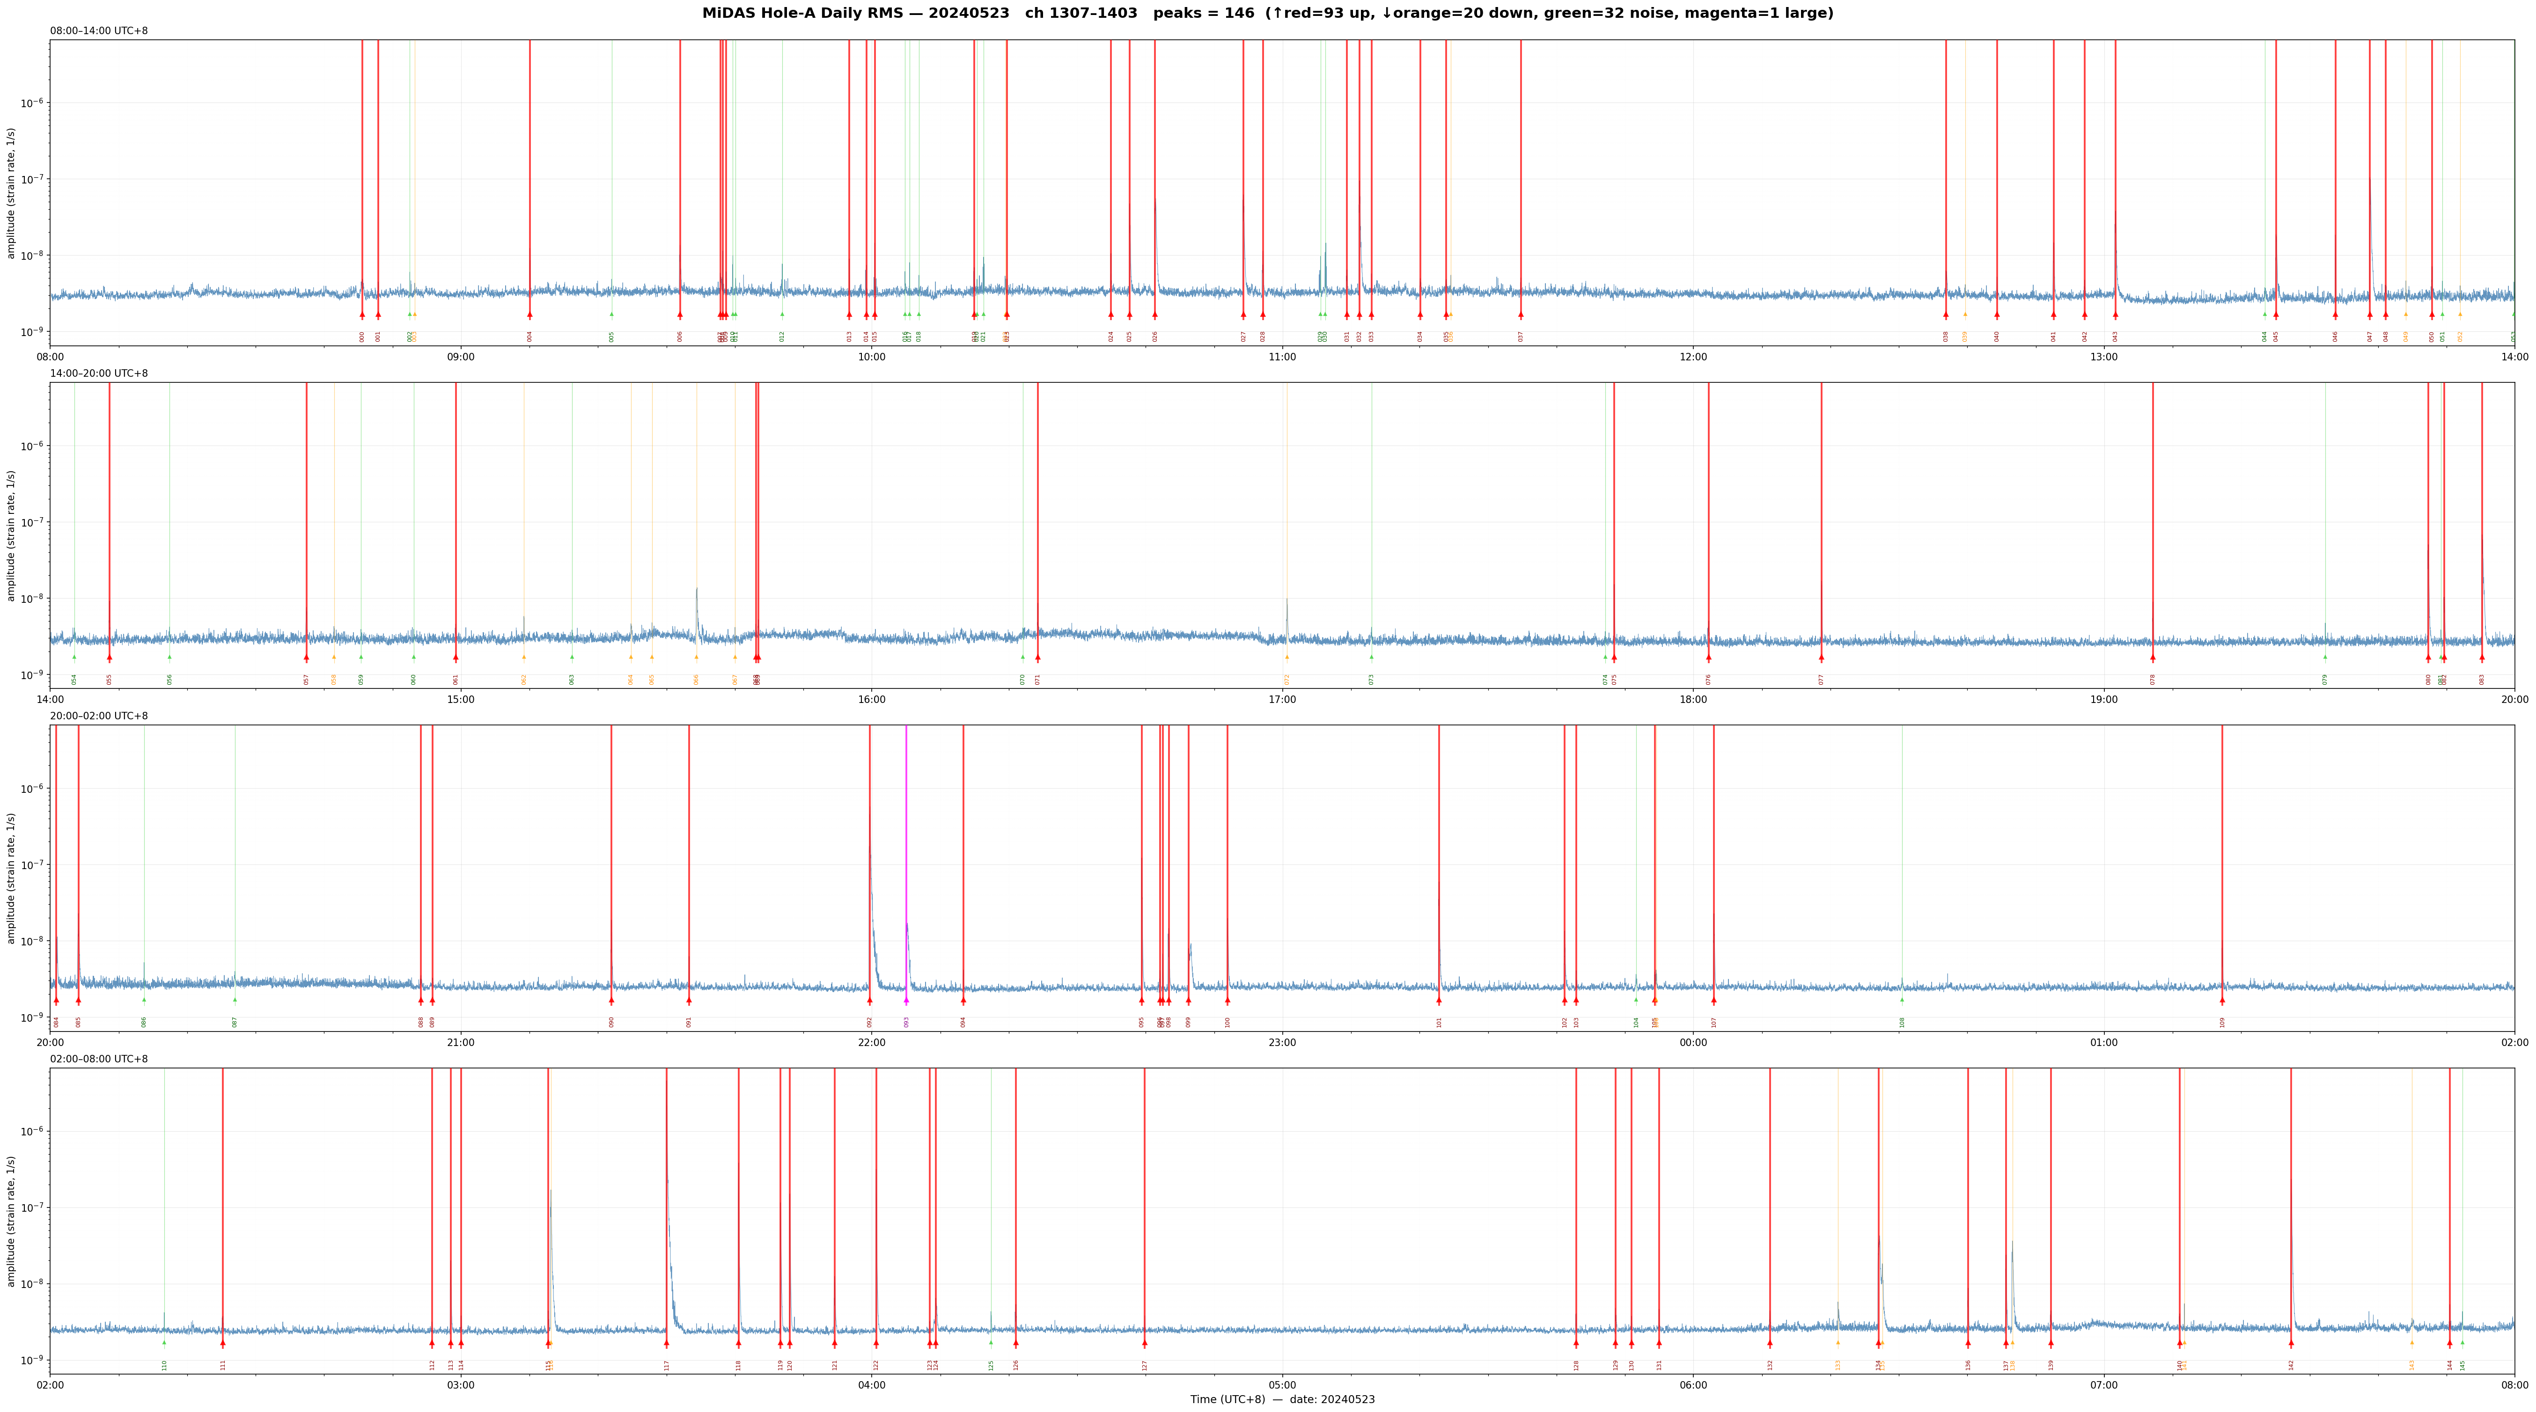Click the '23:00' time tick label
Image resolution: width=2536 pixels, height=1412 pixels.
tap(1283, 1042)
